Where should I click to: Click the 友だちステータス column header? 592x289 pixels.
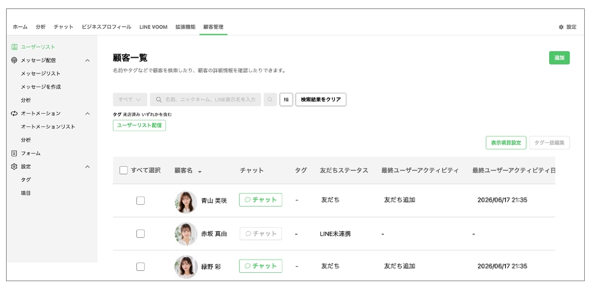point(344,170)
